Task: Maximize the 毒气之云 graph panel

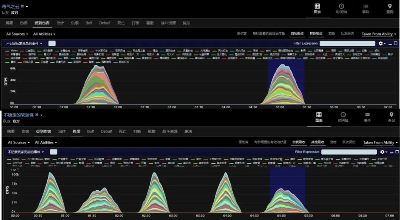Action: 396,43
